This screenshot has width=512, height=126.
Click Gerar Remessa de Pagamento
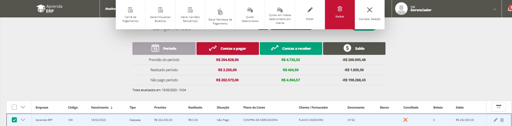[x=220, y=16]
